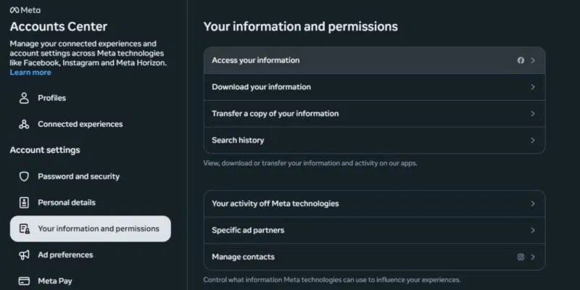This screenshot has width=580, height=290.
Task: Expand Download your information chevron
Action: 533,87
